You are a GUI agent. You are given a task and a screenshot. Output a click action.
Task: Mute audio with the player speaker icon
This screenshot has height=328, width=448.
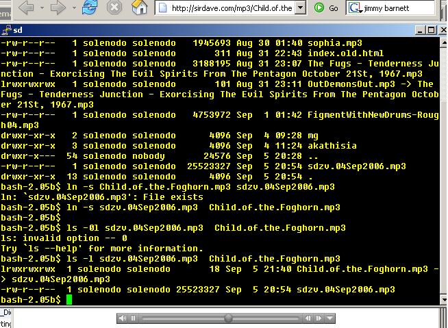point(123,318)
